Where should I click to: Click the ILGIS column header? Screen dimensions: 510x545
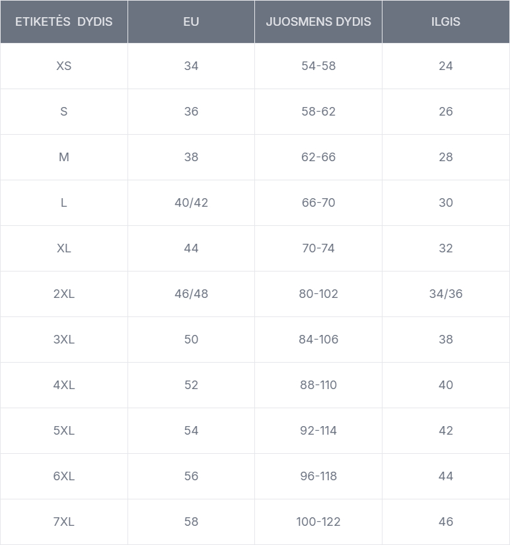pyautogui.click(x=446, y=22)
